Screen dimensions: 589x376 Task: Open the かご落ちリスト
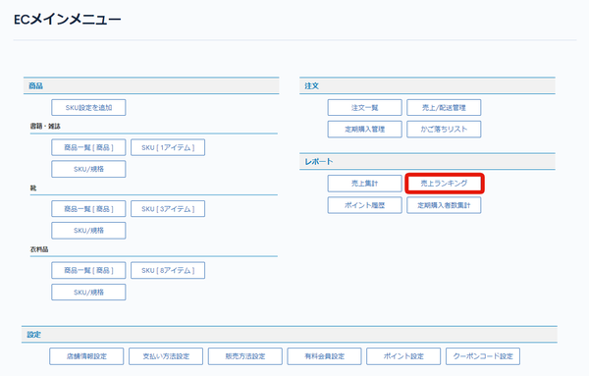[444, 130]
